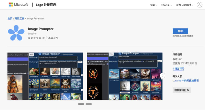This screenshot has height=110, width=205.
Task: Click the 高效工作 category beside rating
Action: 53,38
